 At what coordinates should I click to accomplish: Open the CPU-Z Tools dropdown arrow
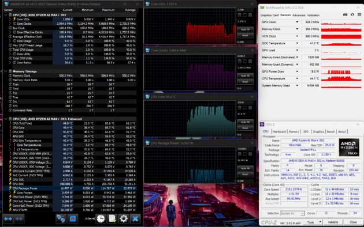pos(320,222)
